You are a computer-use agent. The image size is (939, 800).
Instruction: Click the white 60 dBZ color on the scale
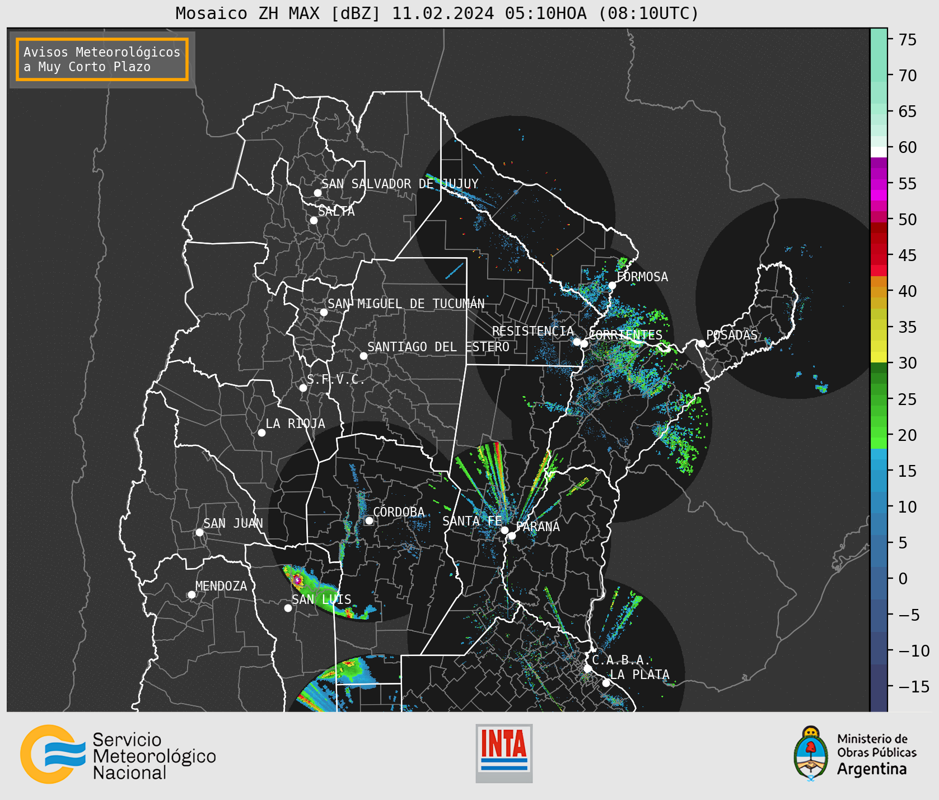879,151
